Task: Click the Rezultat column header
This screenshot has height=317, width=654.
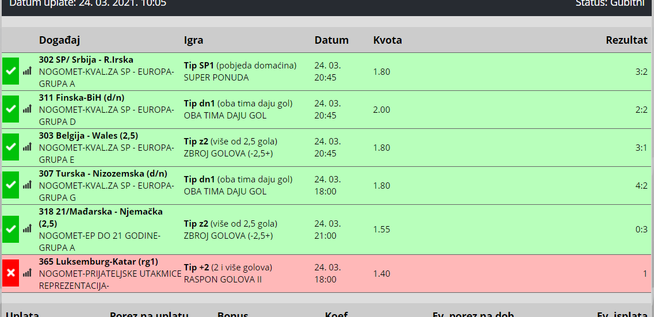Action: tap(626, 40)
